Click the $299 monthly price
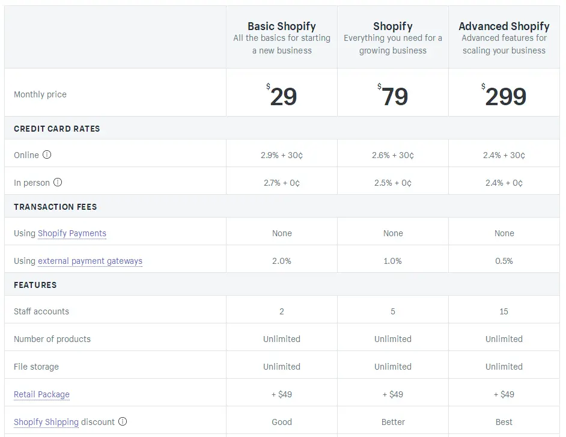 (504, 96)
